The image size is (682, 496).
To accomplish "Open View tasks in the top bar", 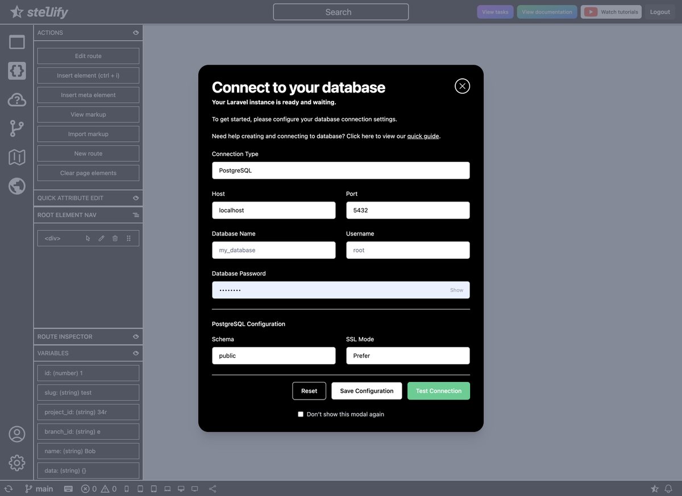I will [494, 11].
